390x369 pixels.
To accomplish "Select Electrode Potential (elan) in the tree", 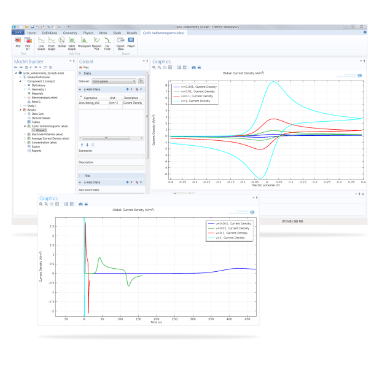I will click(x=45, y=134).
